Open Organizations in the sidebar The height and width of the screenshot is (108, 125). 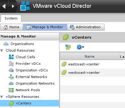pos(22,44)
